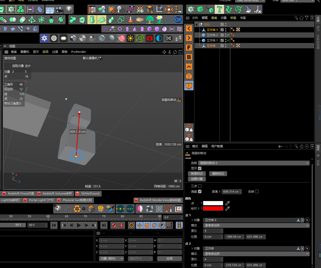This screenshot has width=321, height=268.
Task: Select the floor grid plane icon
Action: tap(50, 10)
